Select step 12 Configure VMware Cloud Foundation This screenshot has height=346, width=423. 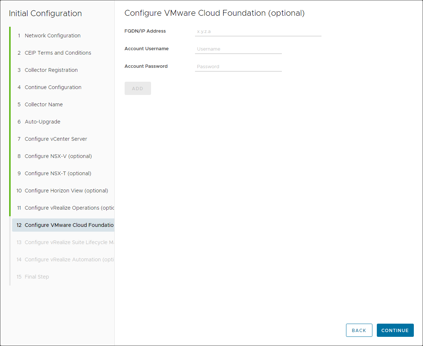click(x=63, y=225)
